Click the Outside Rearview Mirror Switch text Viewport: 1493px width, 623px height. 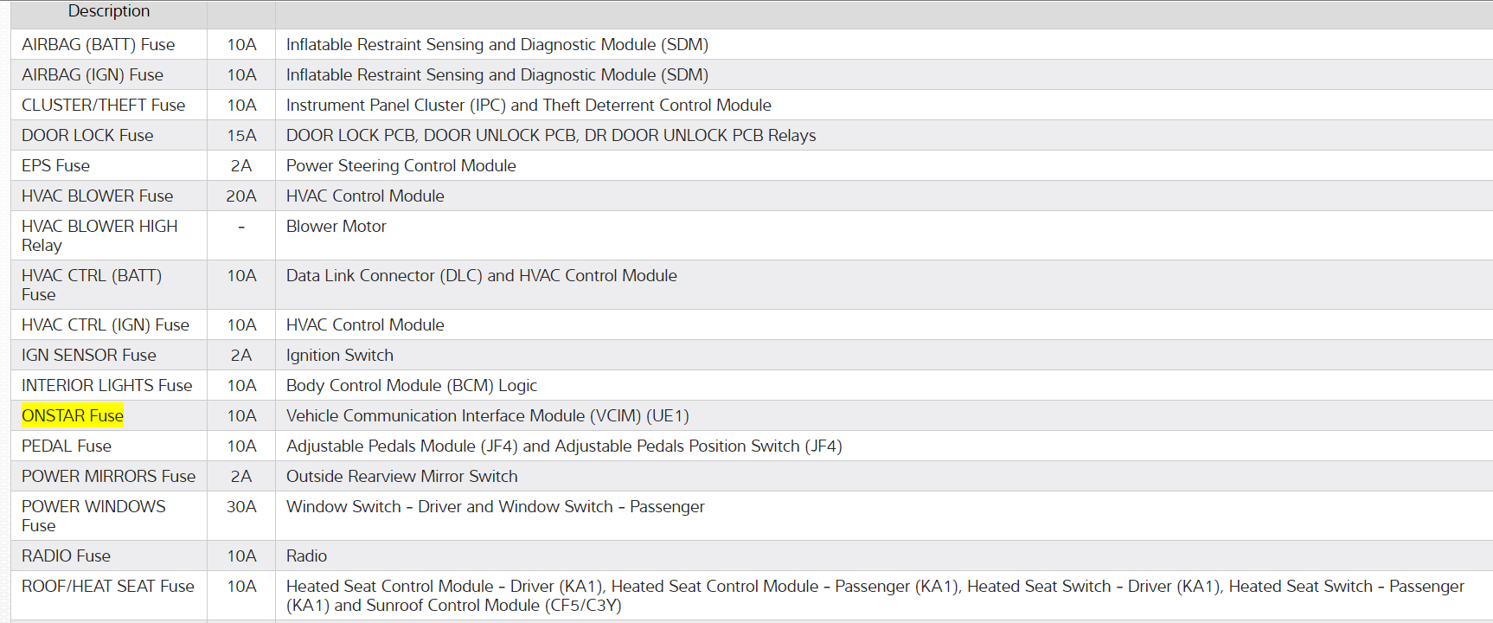click(401, 477)
